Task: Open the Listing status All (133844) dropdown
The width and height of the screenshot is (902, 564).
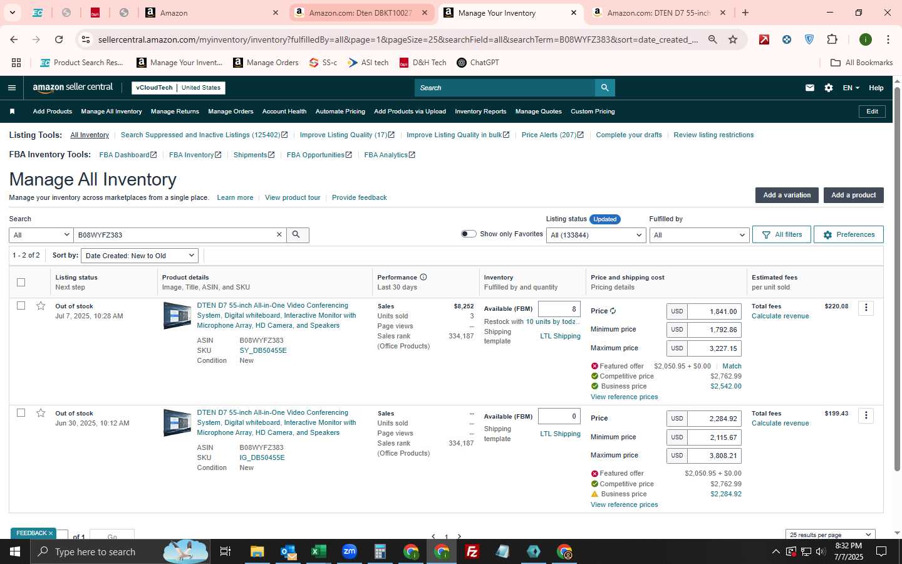Action: tap(596, 235)
